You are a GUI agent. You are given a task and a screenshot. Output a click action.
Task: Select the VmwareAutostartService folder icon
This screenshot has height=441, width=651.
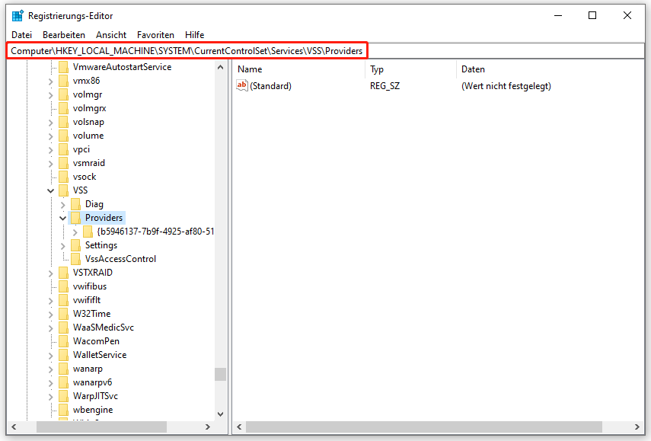[63, 67]
